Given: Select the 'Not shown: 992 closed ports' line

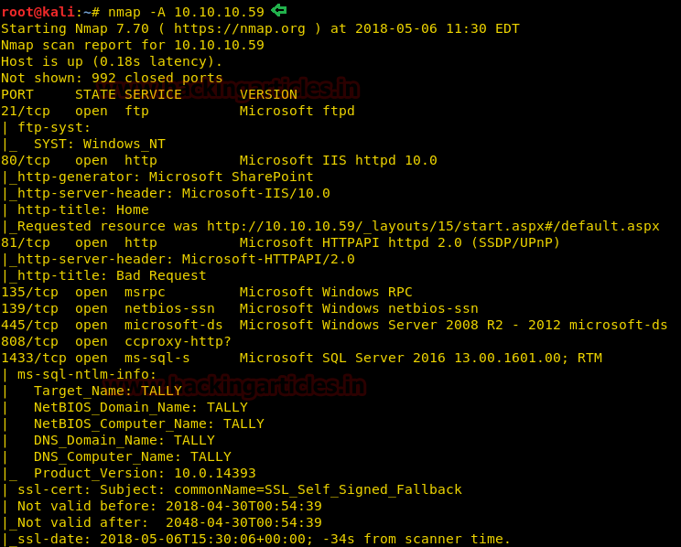Looking at the screenshot, I should pyautogui.click(x=112, y=78).
